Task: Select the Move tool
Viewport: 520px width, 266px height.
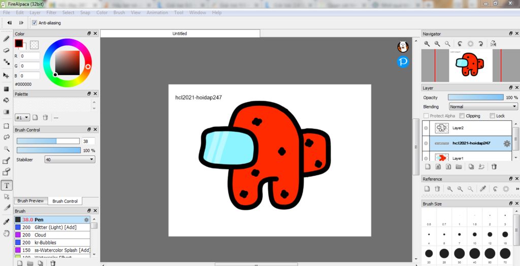Action: point(6,75)
